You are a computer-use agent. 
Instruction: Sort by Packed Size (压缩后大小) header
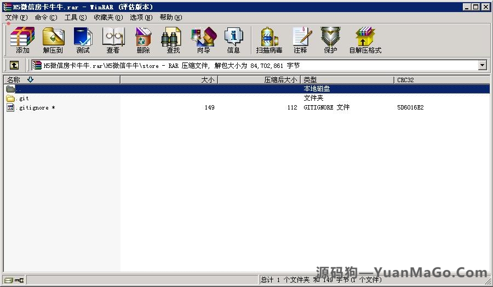(259, 80)
